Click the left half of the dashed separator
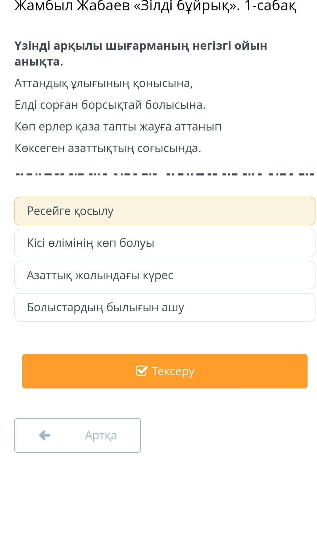The width and height of the screenshot is (317, 540). pos(87,174)
